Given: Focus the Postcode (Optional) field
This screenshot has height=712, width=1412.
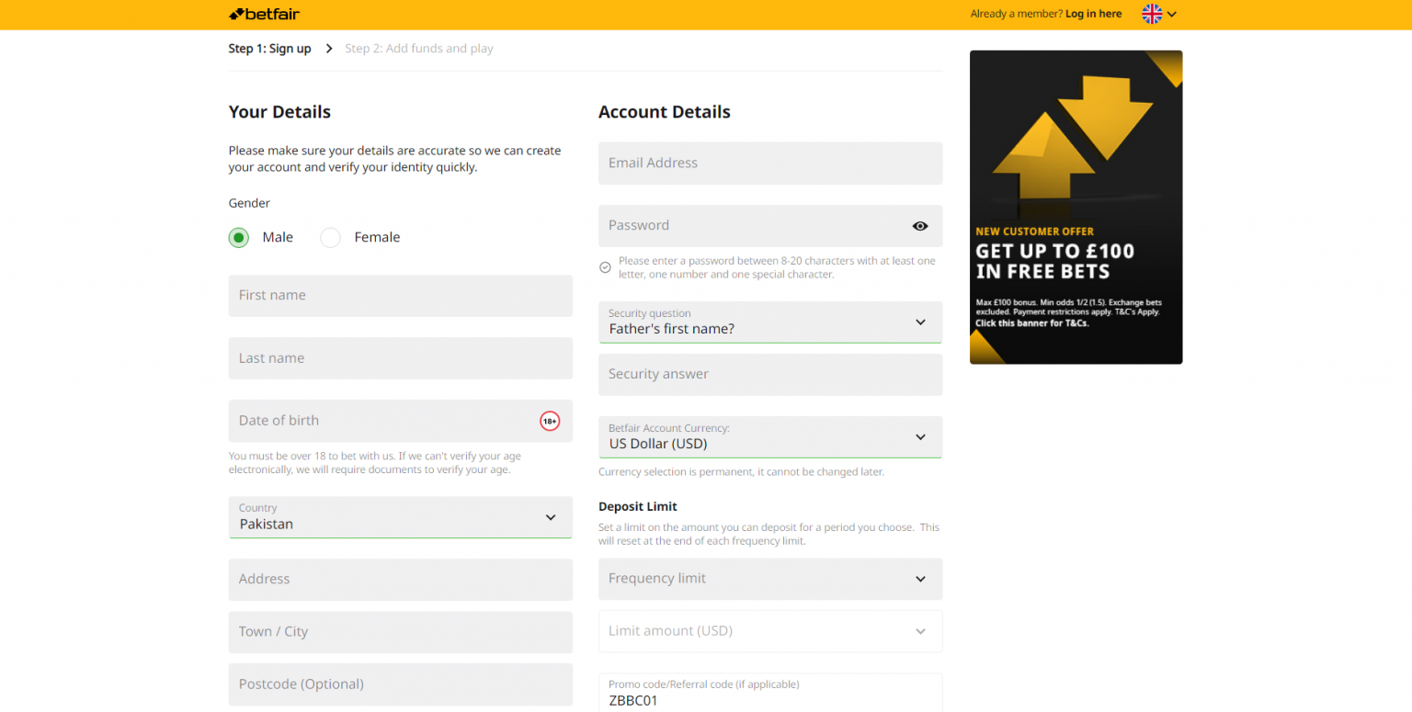Looking at the screenshot, I should click(x=400, y=684).
